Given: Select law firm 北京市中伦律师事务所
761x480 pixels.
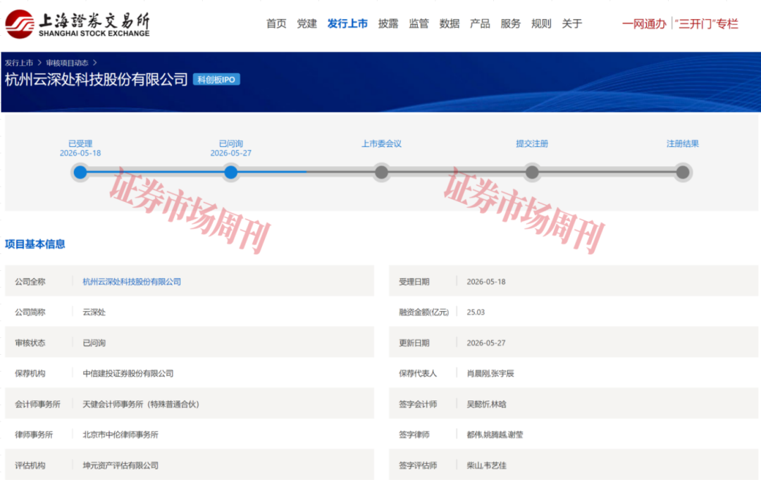Looking at the screenshot, I should pyautogui.click(x=120, y=434).
